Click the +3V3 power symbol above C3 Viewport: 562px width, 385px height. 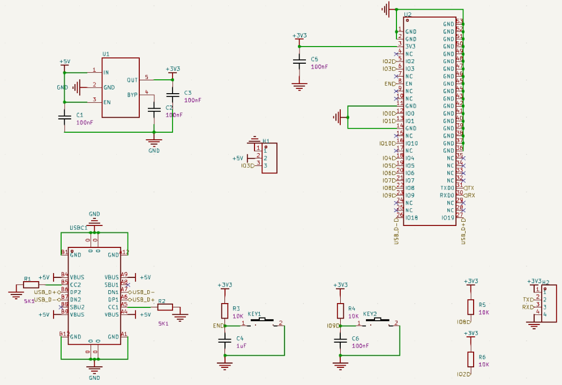coord(173,72)
